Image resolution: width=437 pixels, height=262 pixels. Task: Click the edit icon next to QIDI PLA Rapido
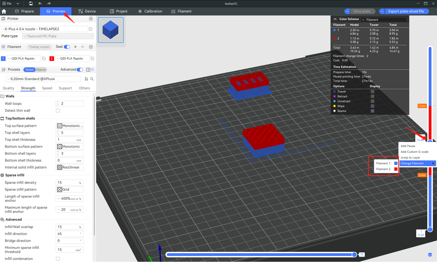pos(44,58)
